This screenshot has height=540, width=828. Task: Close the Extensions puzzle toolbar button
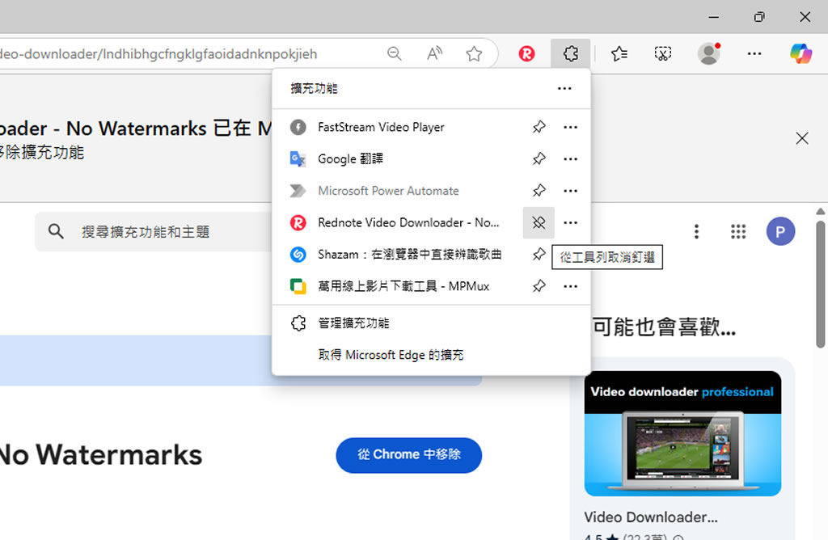click(x=570, y=53)
